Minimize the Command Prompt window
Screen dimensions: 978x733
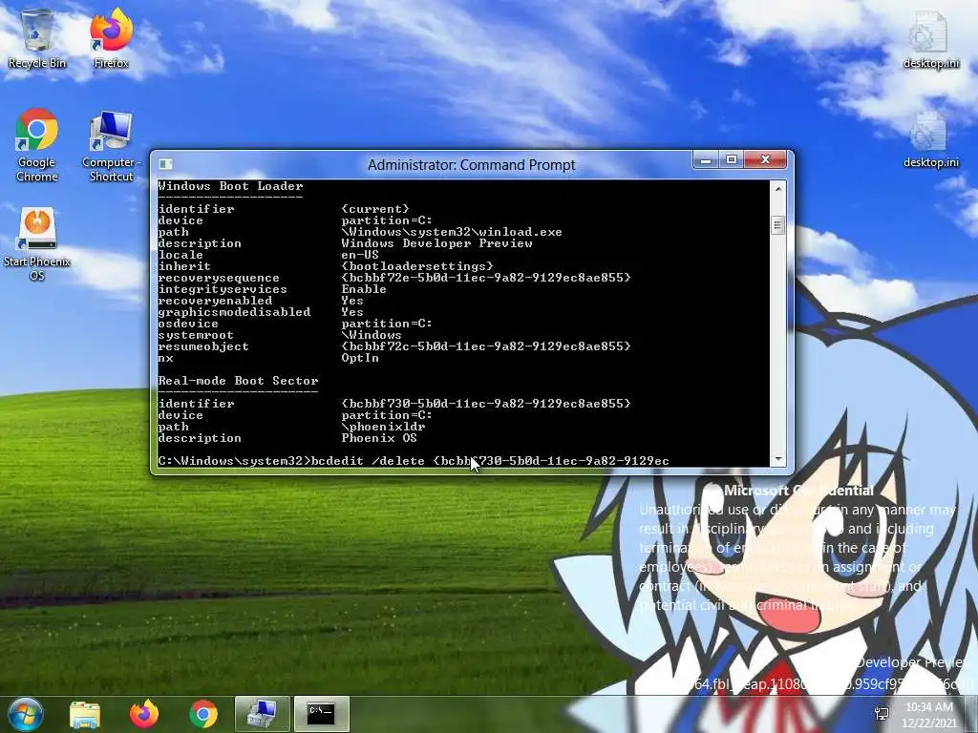[706, 160]
